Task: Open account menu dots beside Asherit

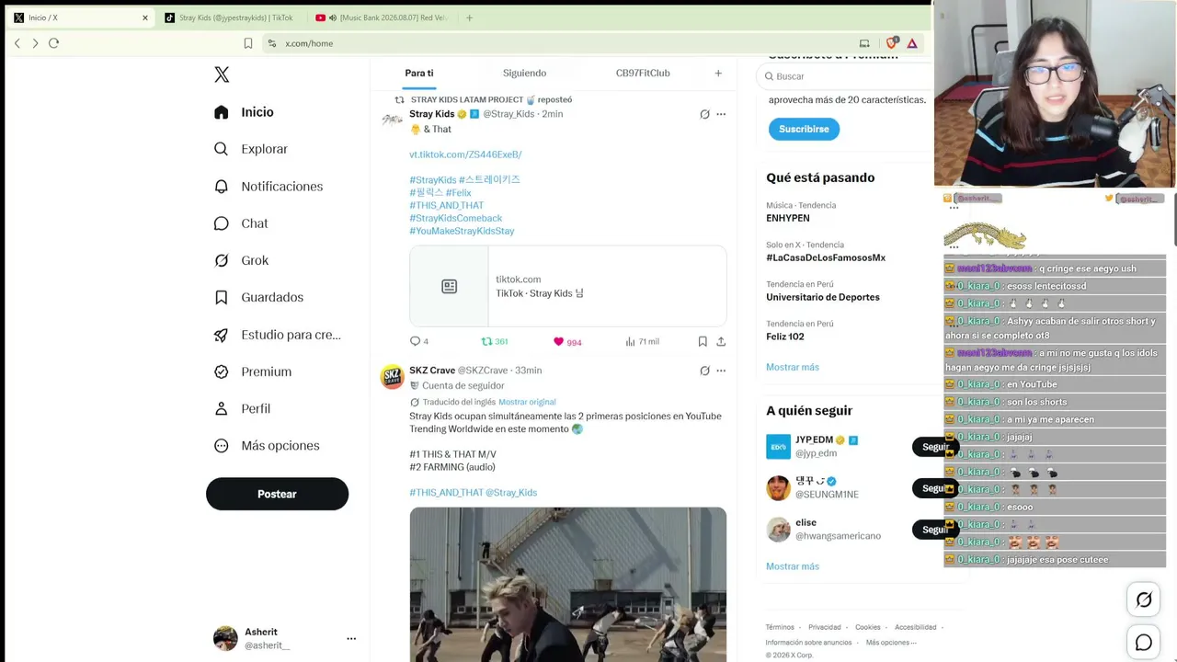Action: click(351, 638)
